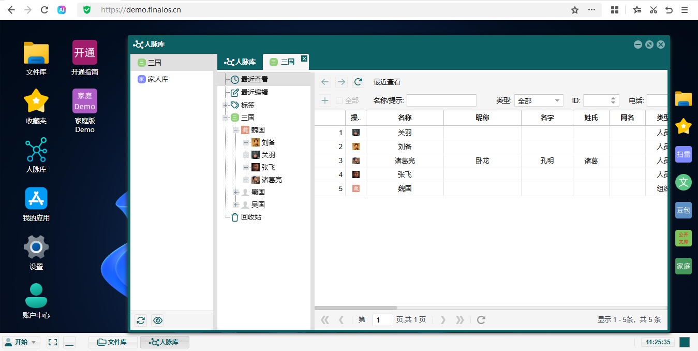Image resolution: width=698 pixels, height=351 pixels.
Task: Select 家人库 in the left list
Action: pos(172,79)
